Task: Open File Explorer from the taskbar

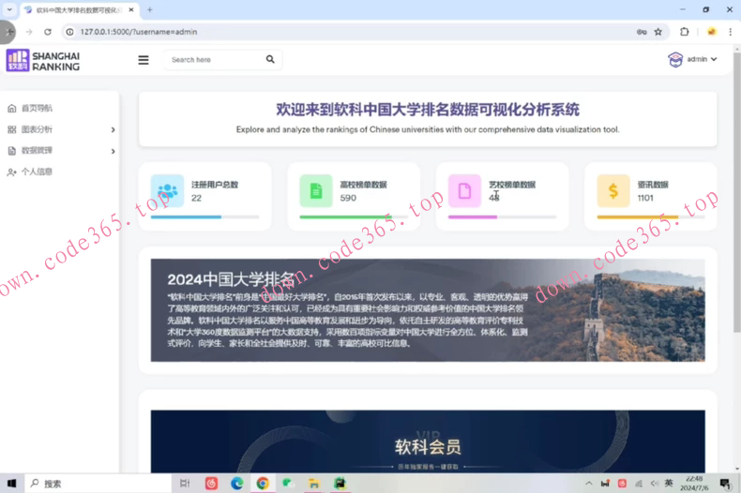Action: (x=314, y=483)
